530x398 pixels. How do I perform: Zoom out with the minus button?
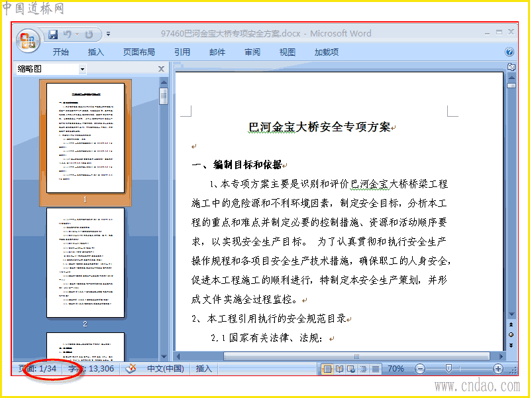pos(419,369)
